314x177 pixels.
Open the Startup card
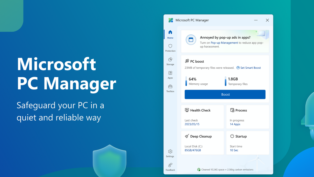248,143
